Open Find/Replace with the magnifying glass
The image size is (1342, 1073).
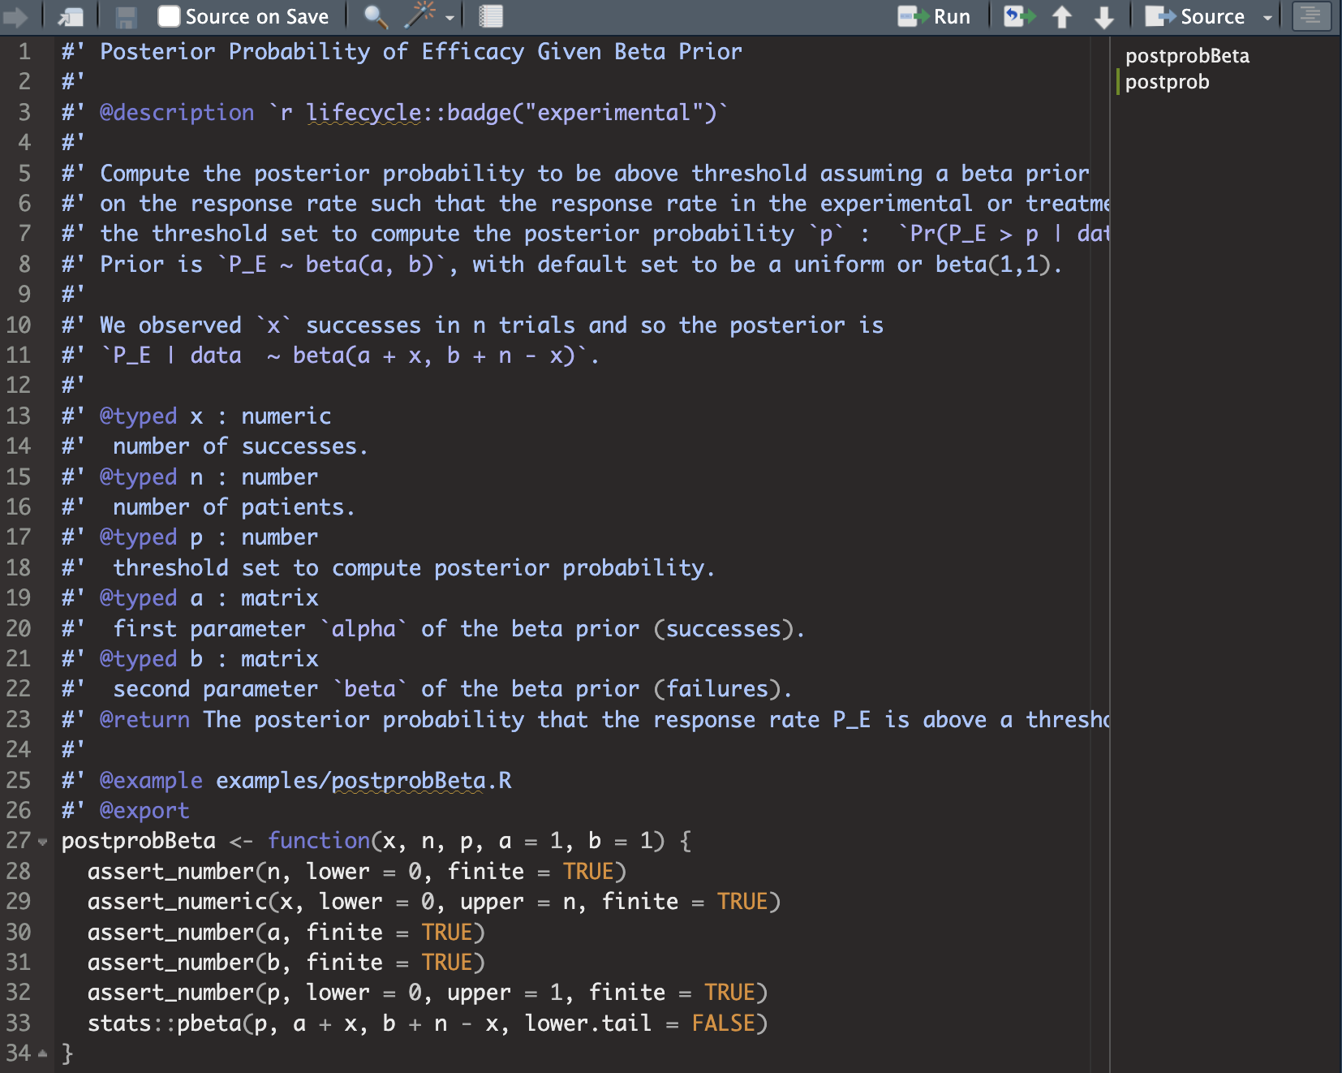pos(375,16)
